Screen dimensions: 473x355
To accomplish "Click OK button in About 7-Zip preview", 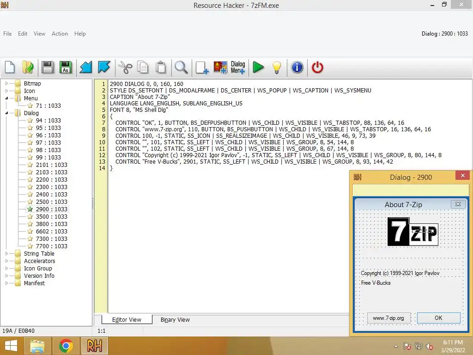I will 439,318.
